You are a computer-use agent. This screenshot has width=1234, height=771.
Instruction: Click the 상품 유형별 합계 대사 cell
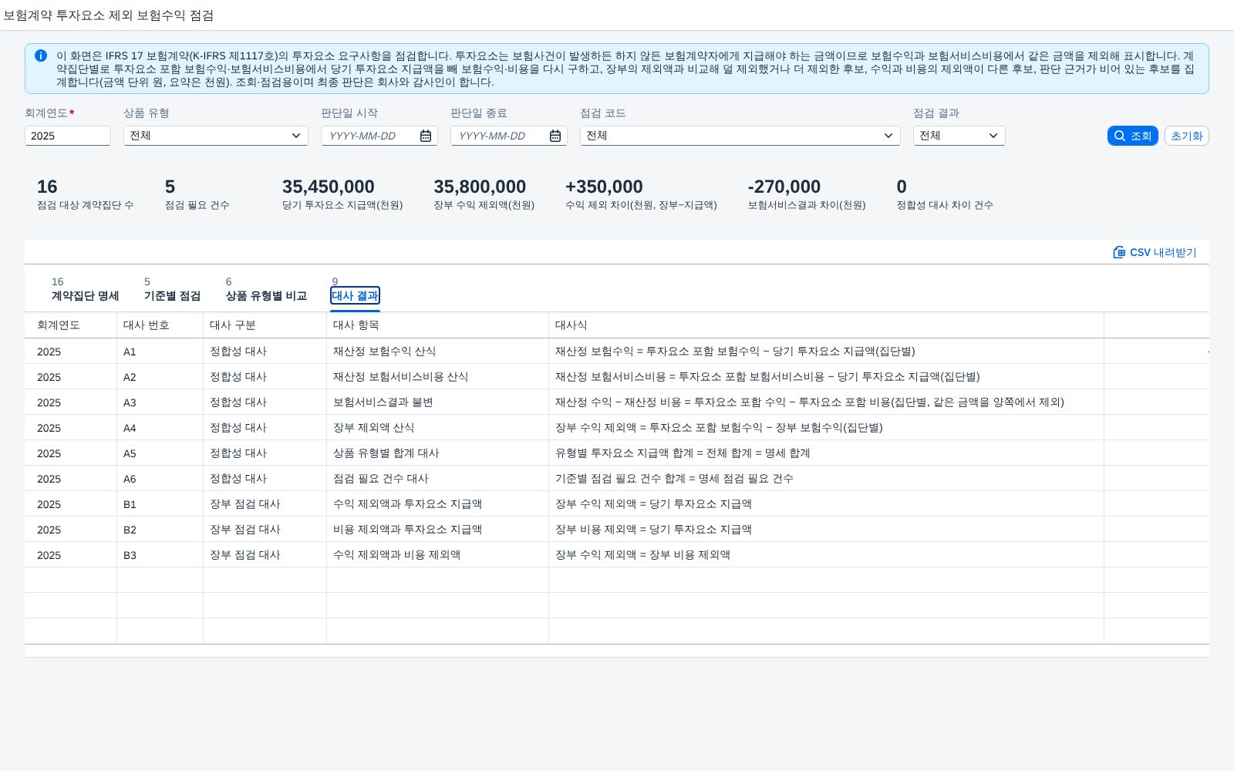(x=437, y=453)
